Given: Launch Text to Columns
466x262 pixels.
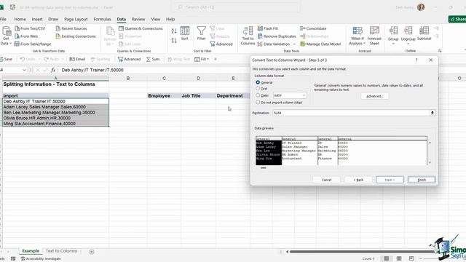Looking at the screenshot, I should pyautogui.click(x=248, y=36).
